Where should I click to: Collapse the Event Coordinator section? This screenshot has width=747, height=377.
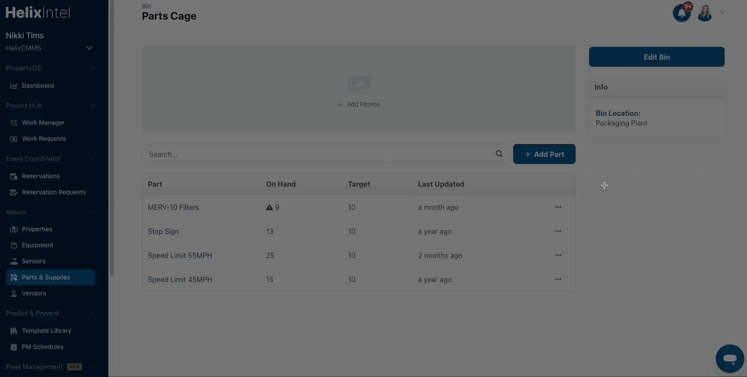[93, 159]
